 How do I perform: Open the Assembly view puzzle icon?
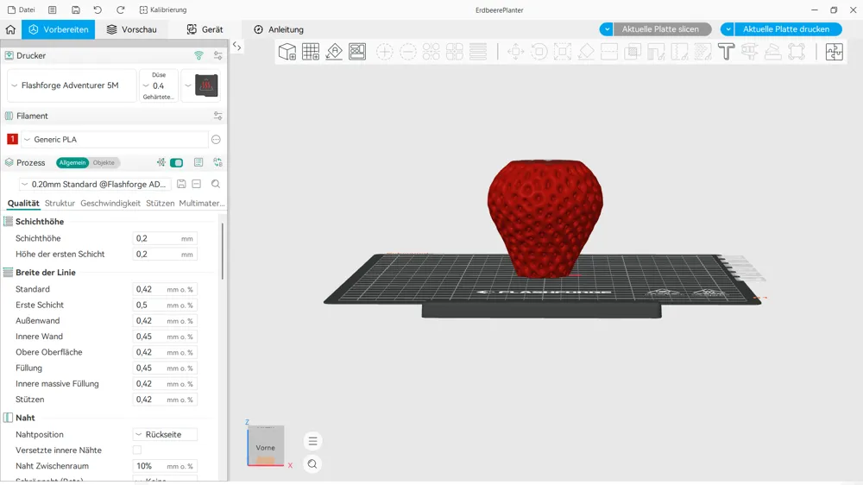(835, 52)
